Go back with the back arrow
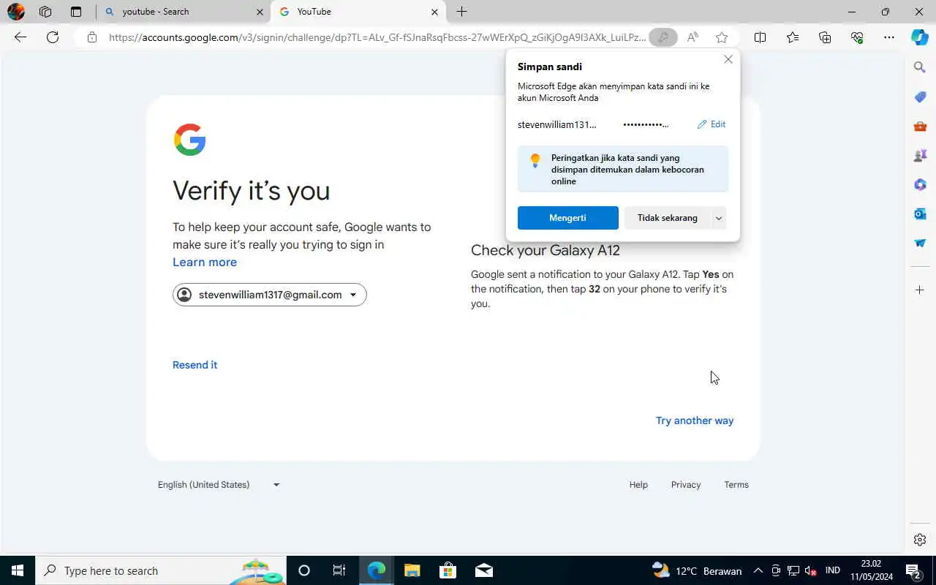 pyautogui.click(x=20, y=37)
